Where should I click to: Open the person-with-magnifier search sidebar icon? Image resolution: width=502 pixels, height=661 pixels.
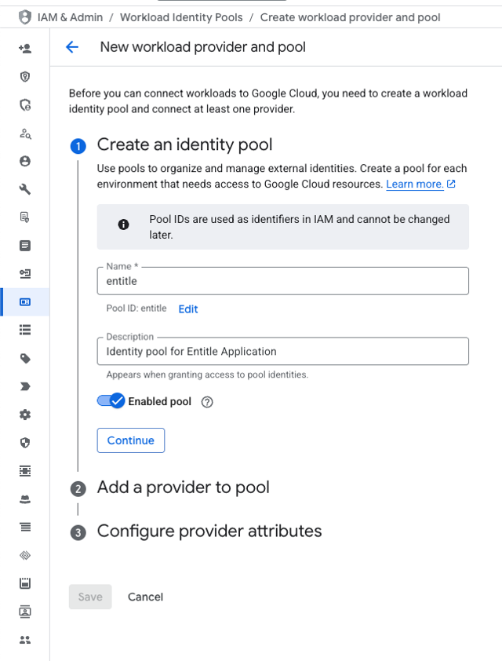tap(25, 133)
